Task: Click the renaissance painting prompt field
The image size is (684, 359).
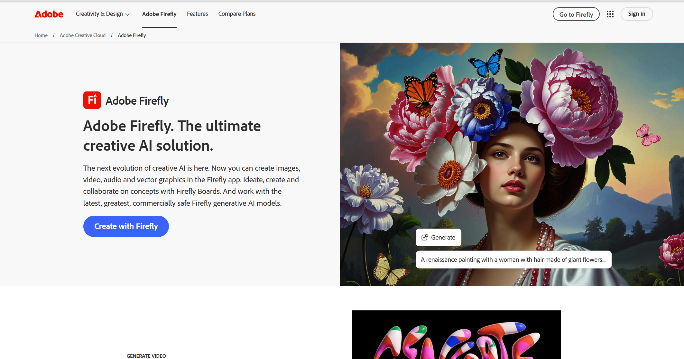Action: 513,260
